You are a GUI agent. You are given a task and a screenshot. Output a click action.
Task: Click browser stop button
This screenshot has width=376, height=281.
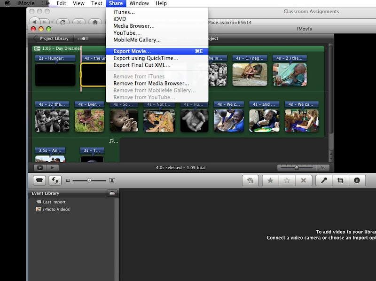pyautogui.click(x=79, y=22)
